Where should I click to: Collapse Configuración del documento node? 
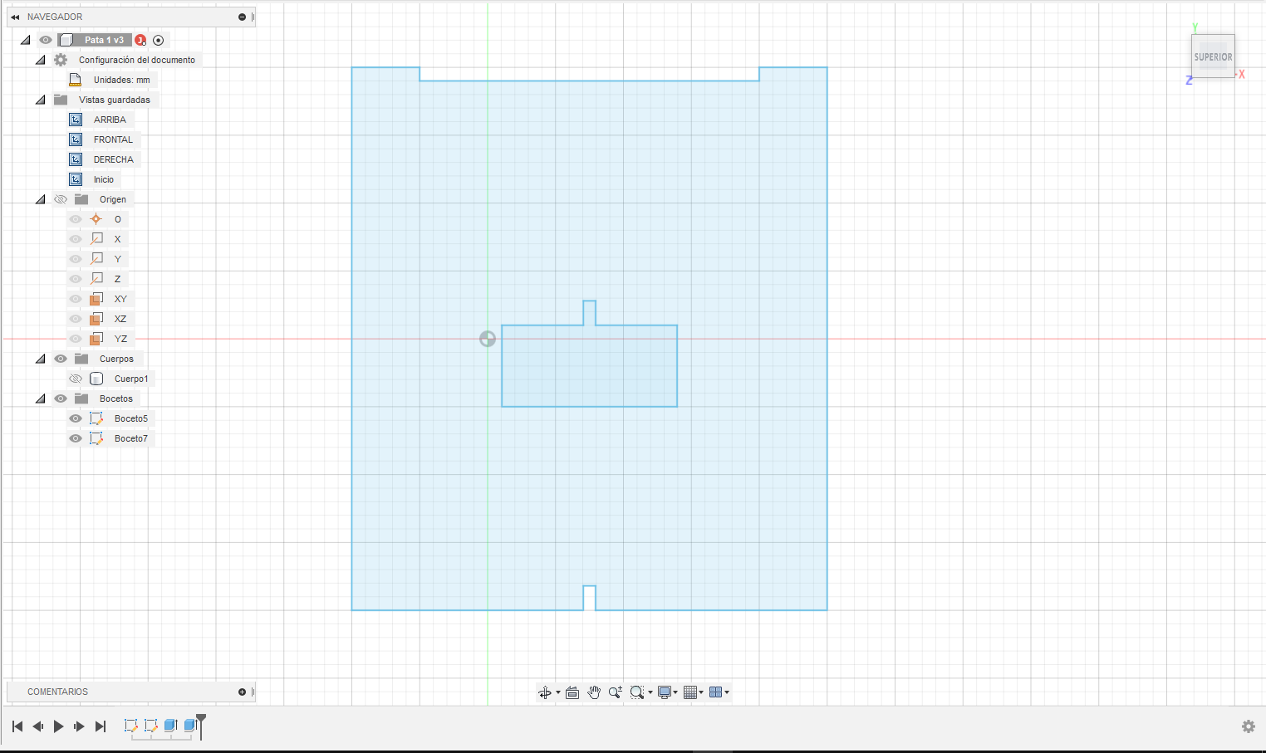(x=41, y=60)
